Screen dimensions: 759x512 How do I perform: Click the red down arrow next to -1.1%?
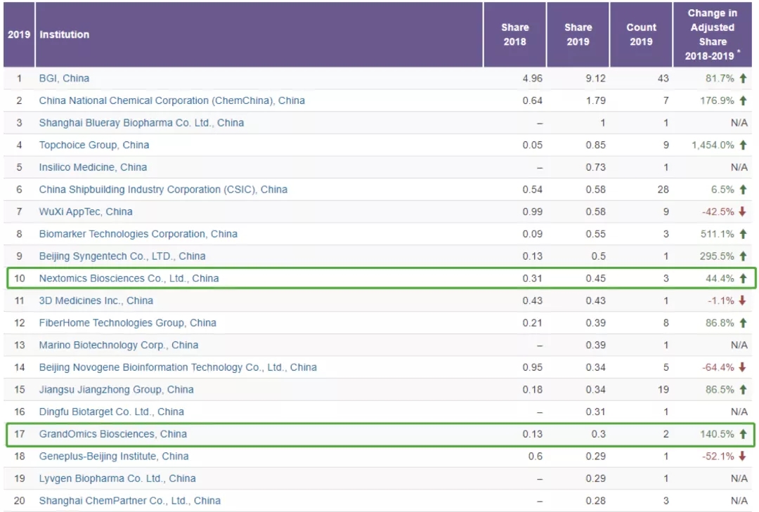pos(743,301)
